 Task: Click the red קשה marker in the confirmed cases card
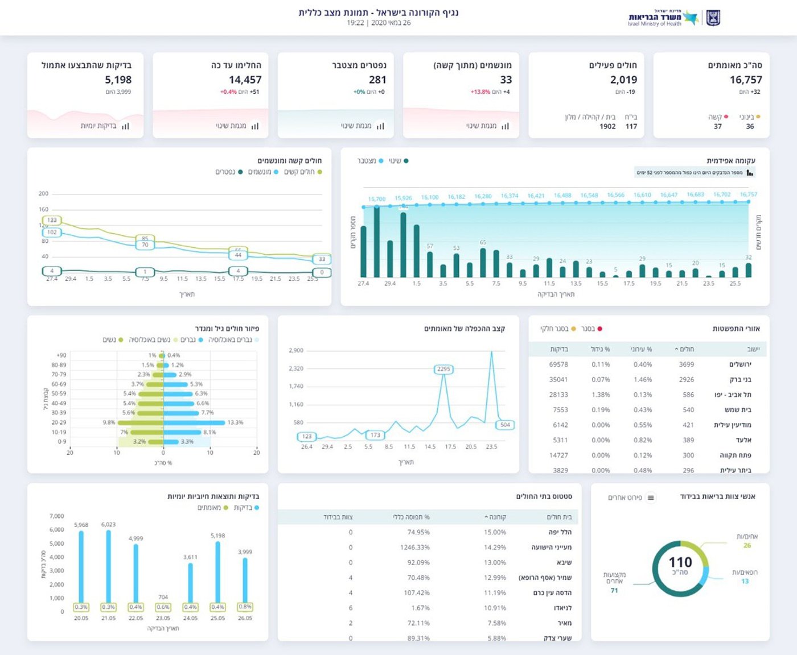tap(726, 117)
